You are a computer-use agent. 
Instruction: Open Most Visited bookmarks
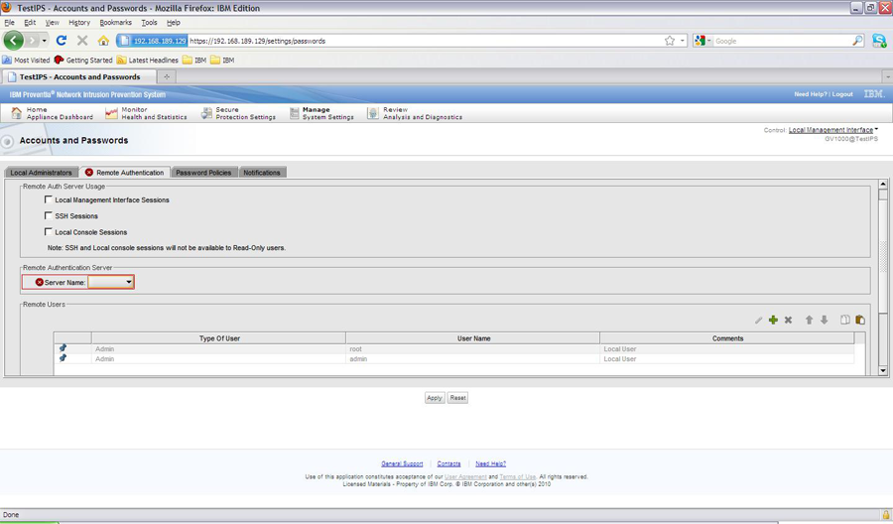[26, 60]
